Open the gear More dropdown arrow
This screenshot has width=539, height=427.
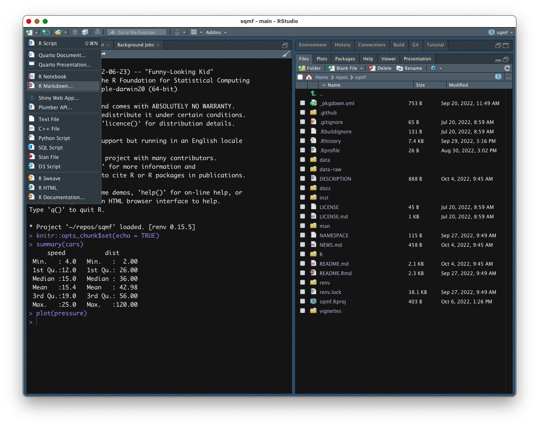pyautogui.click(x=440, y=69)
